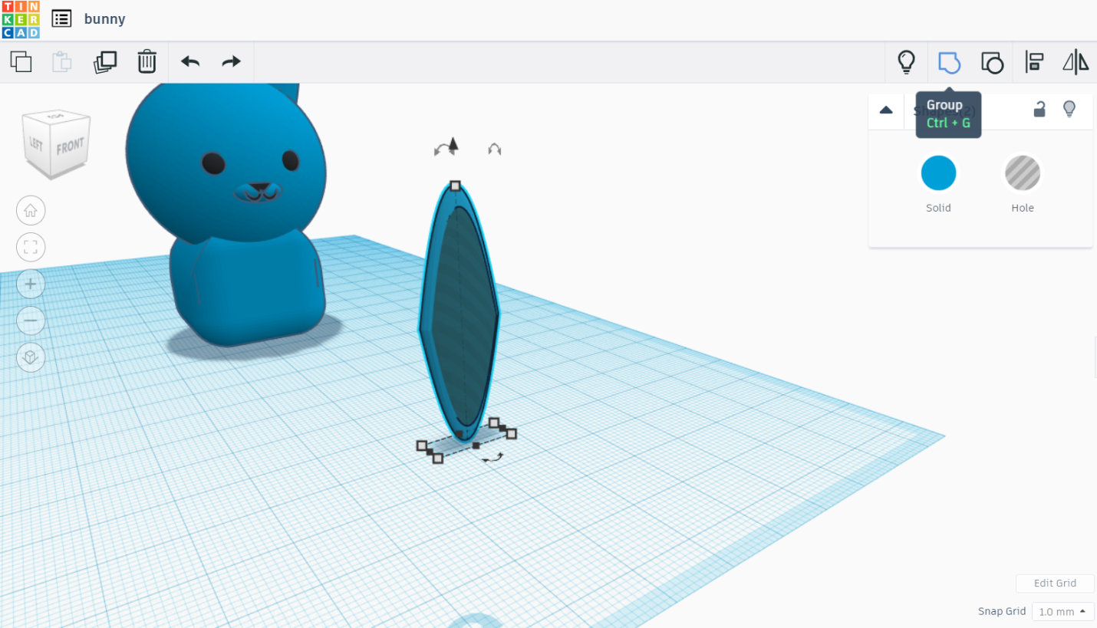Zoom in with the plus button
The width and height of the screenshot is (1097, 628).
(31, 284)
